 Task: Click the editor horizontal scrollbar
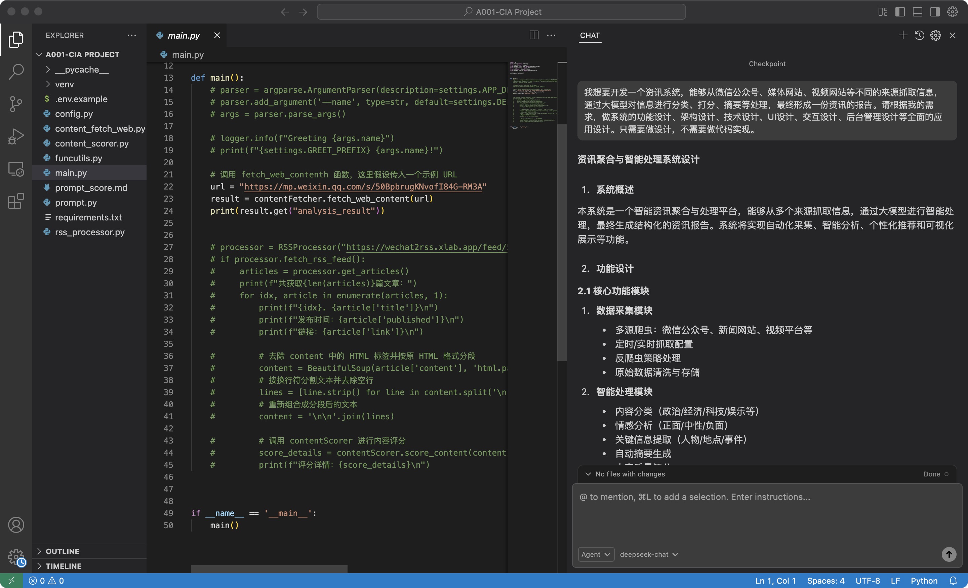[269, 569]
